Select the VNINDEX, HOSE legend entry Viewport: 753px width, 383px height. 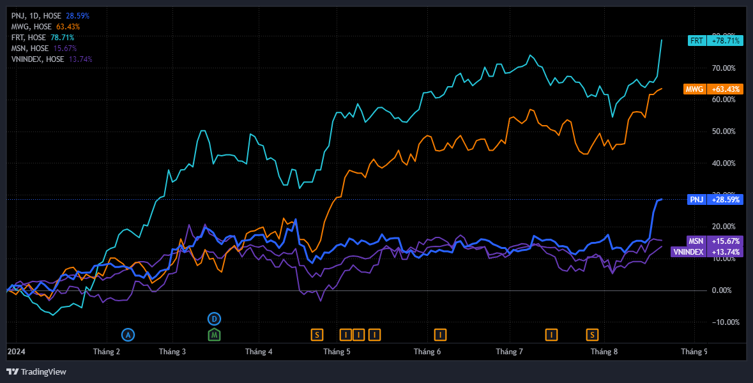point(51,59)
